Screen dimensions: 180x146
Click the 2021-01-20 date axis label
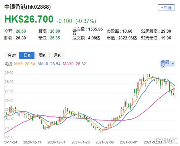point(81,142)
